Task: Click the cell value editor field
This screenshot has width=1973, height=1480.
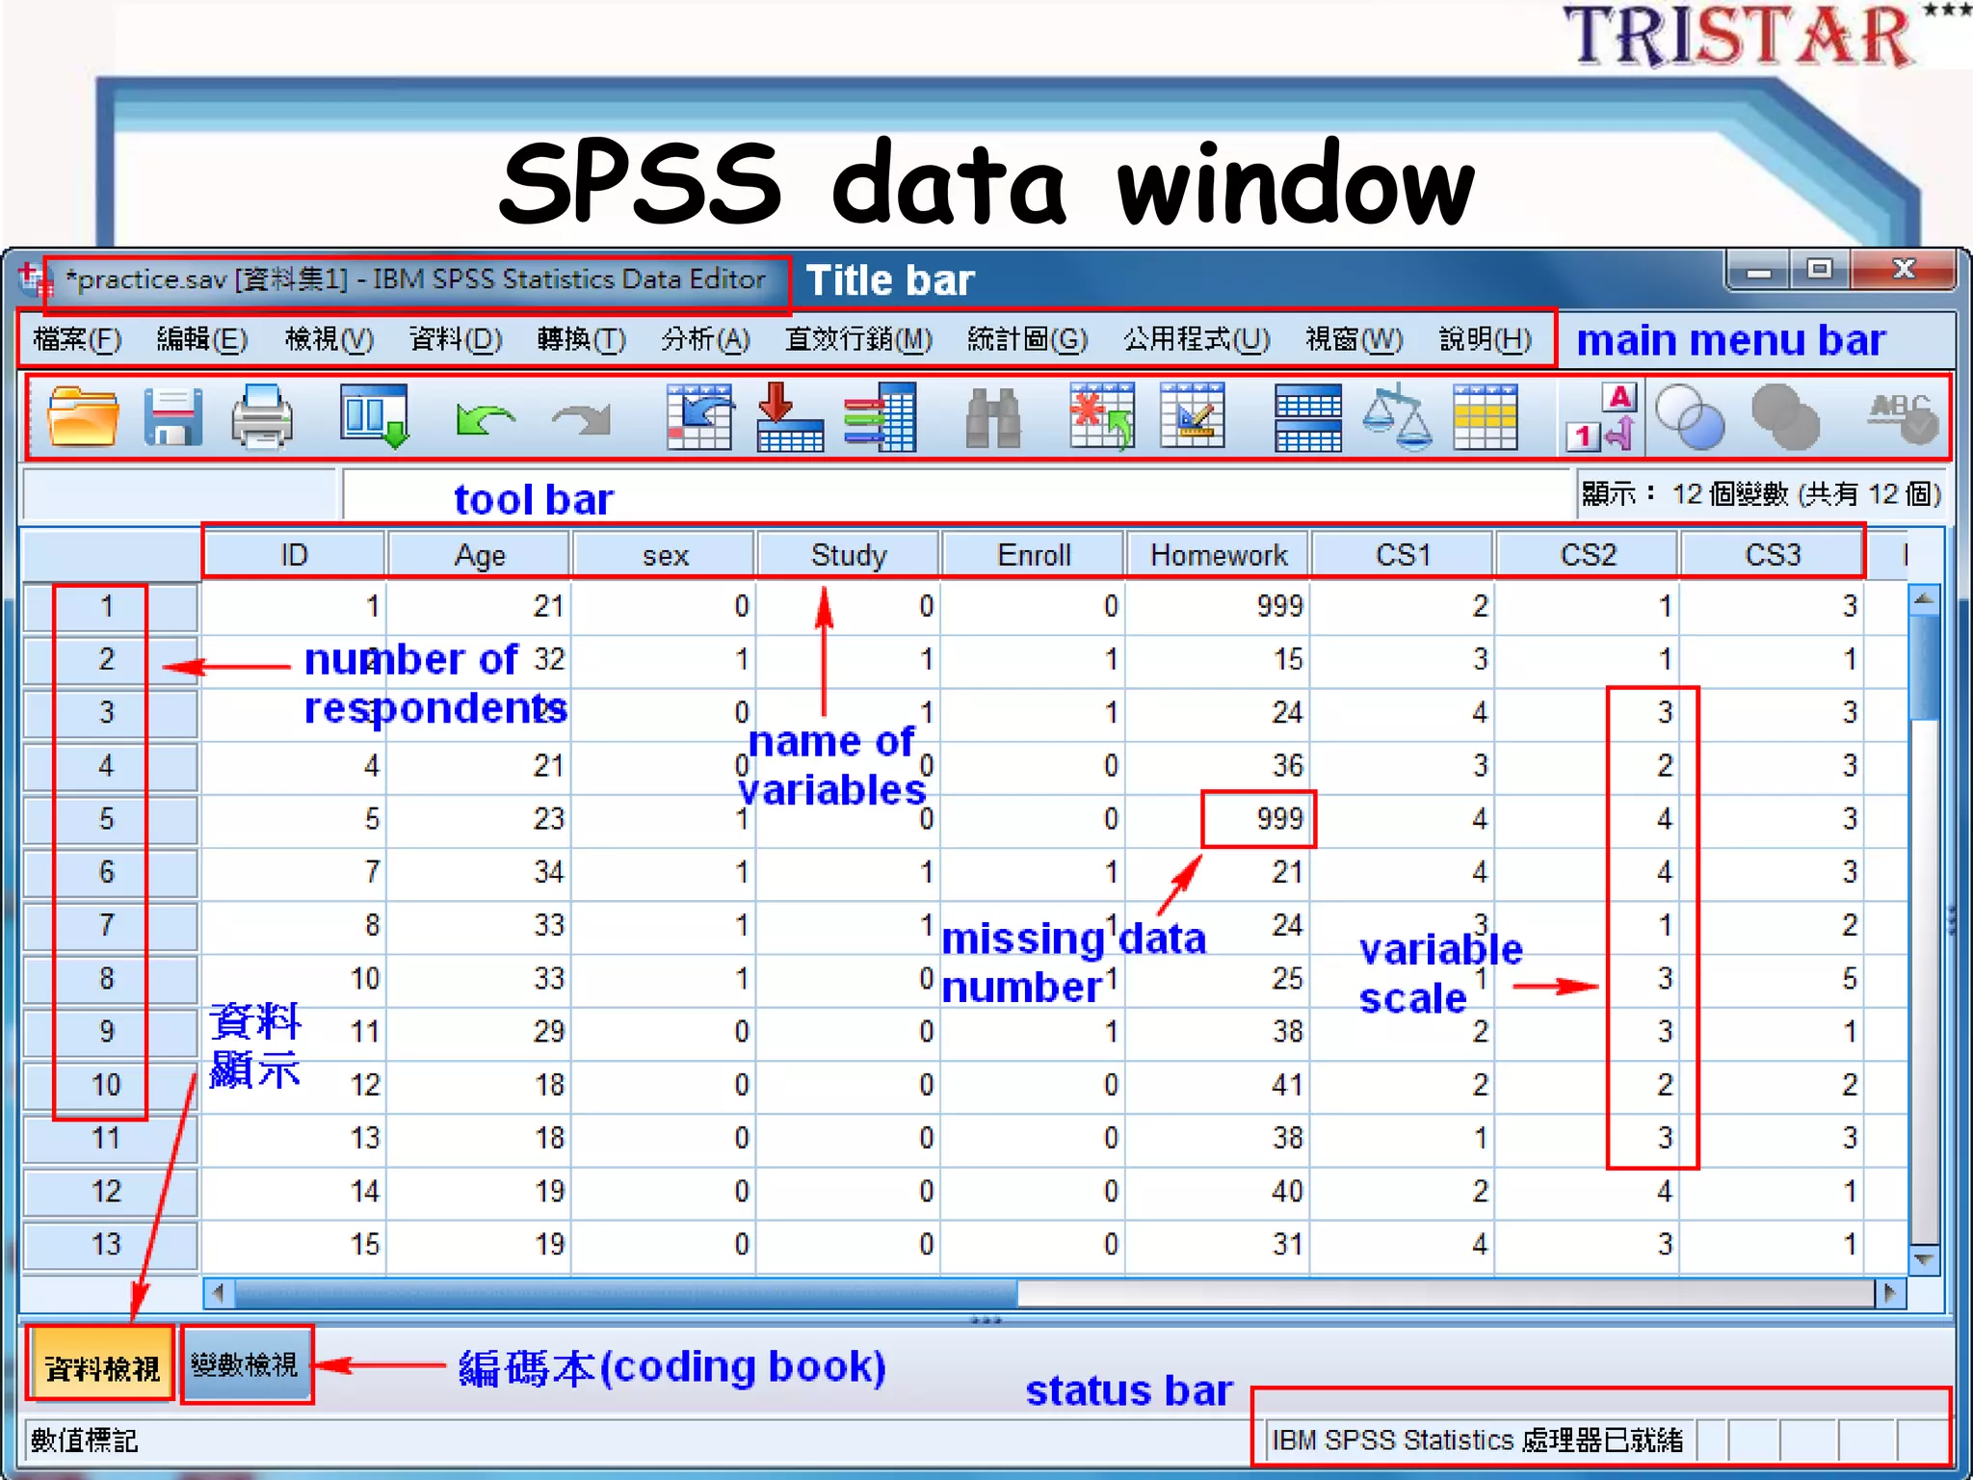Action: coord(956,494)
